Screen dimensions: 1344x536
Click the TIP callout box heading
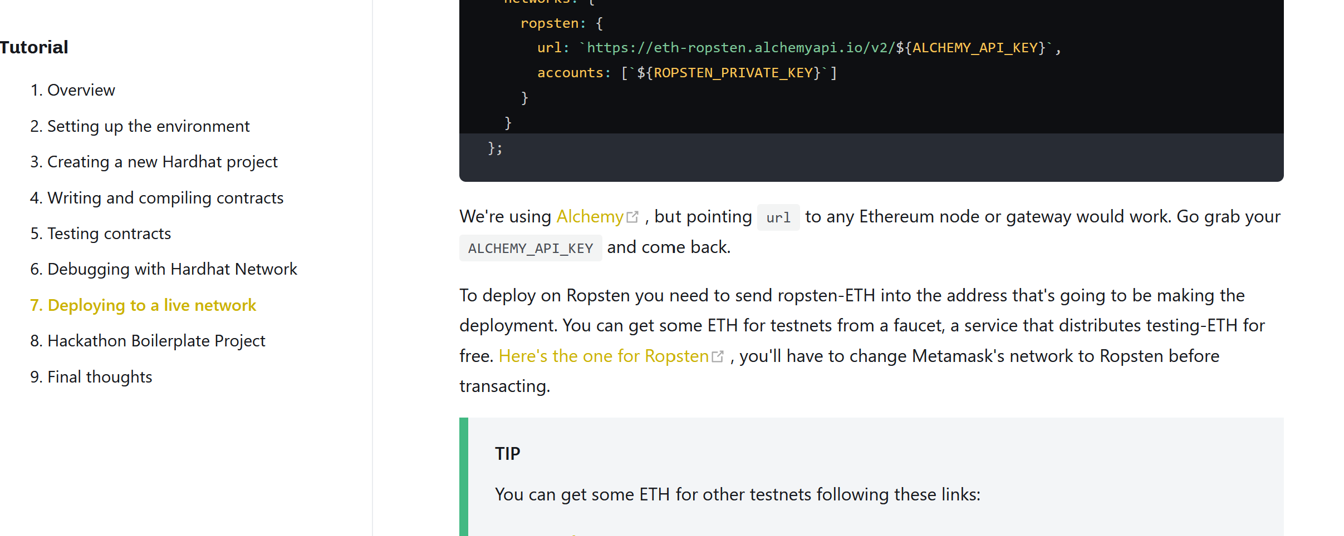pos(507,453)
